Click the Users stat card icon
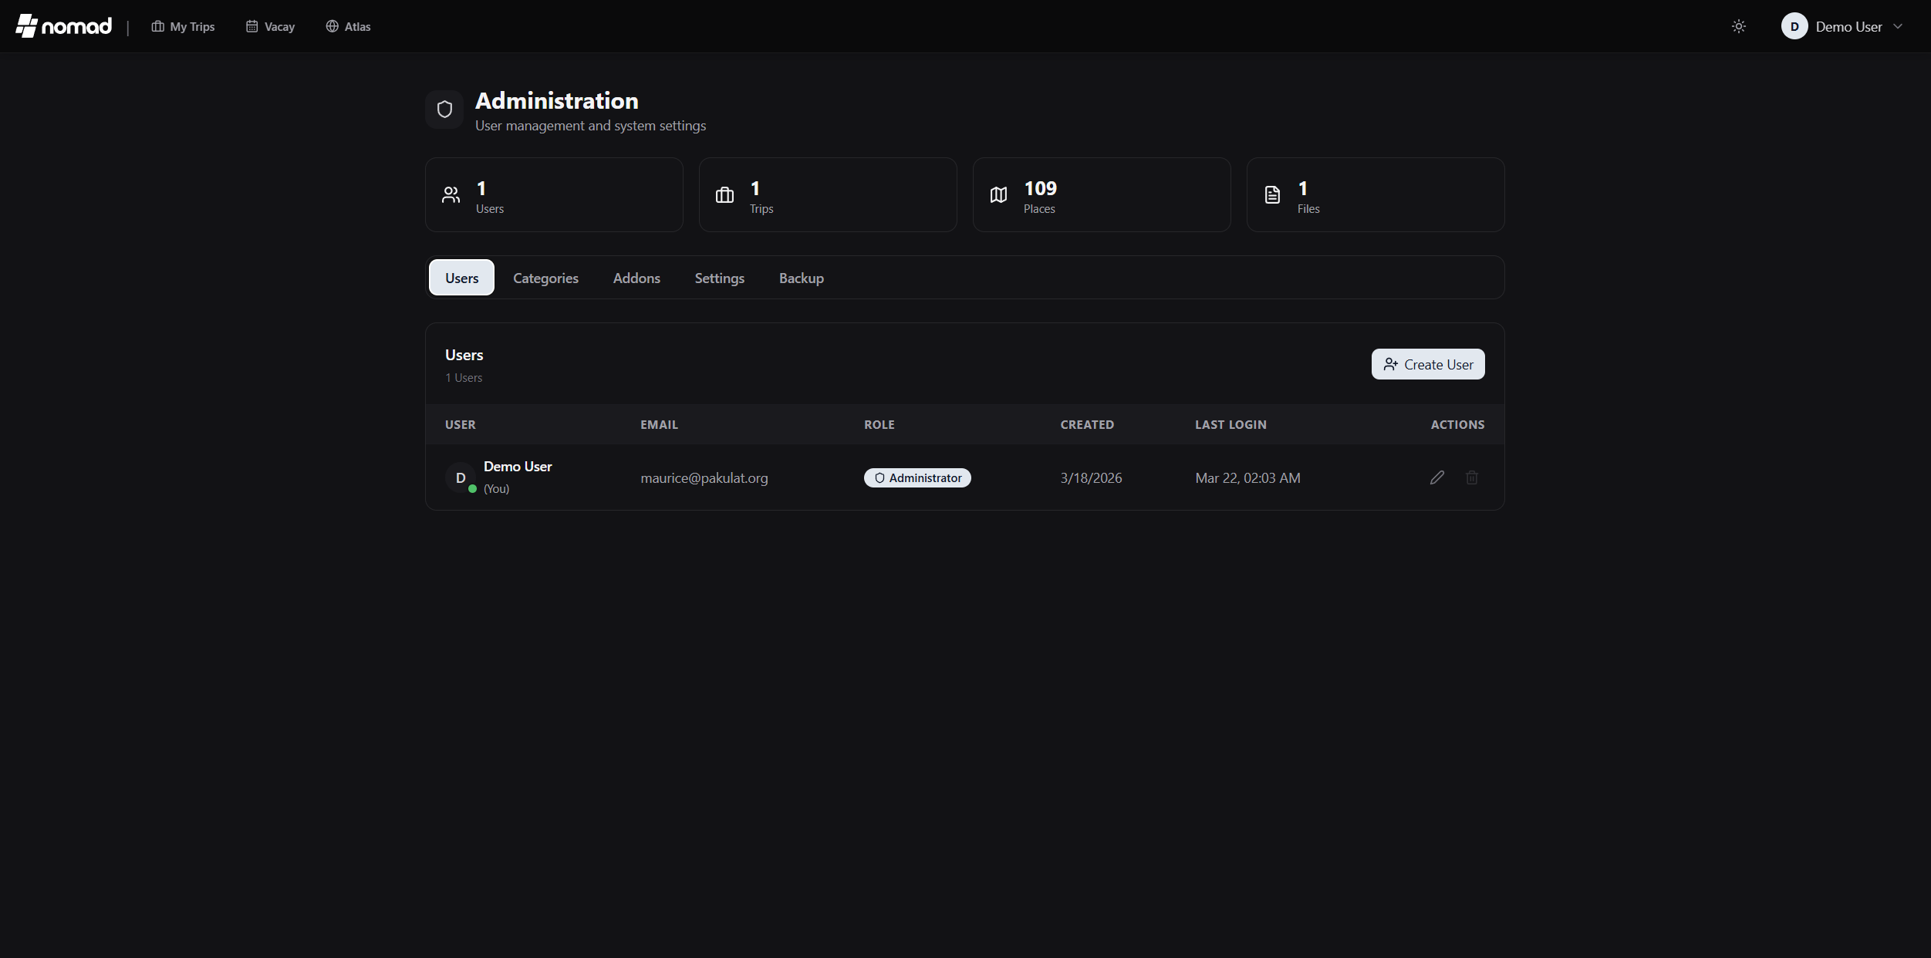 pos(451,195)
